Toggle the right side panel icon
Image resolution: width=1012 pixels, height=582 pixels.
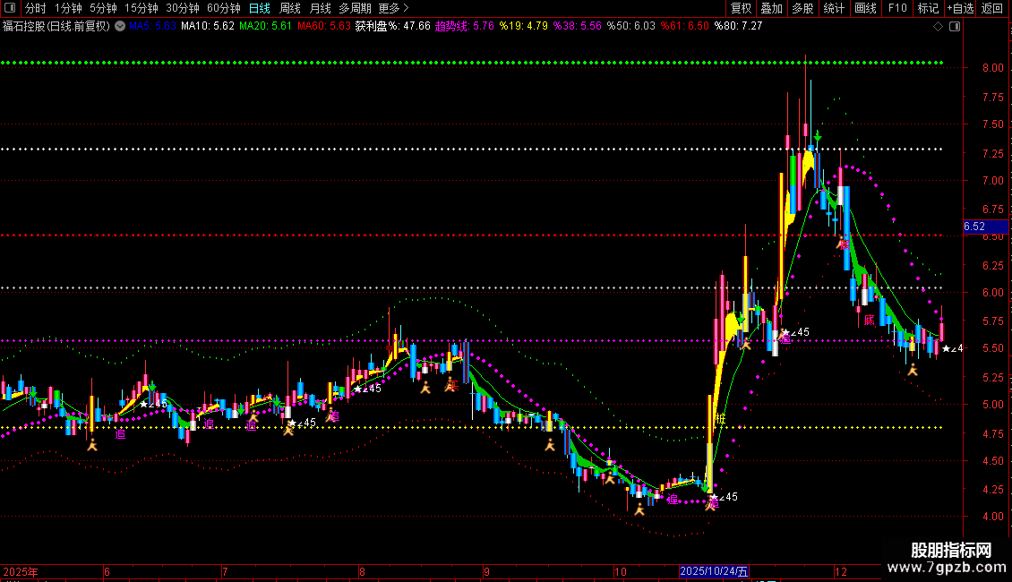pyautogui.click(x=955, y=27)
